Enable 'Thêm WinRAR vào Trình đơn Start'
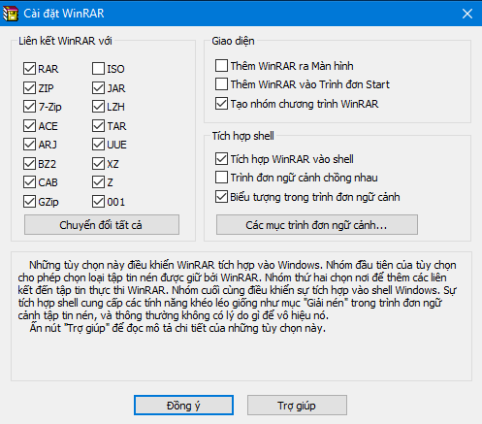482x424 pixels. (x=221, y=84)
